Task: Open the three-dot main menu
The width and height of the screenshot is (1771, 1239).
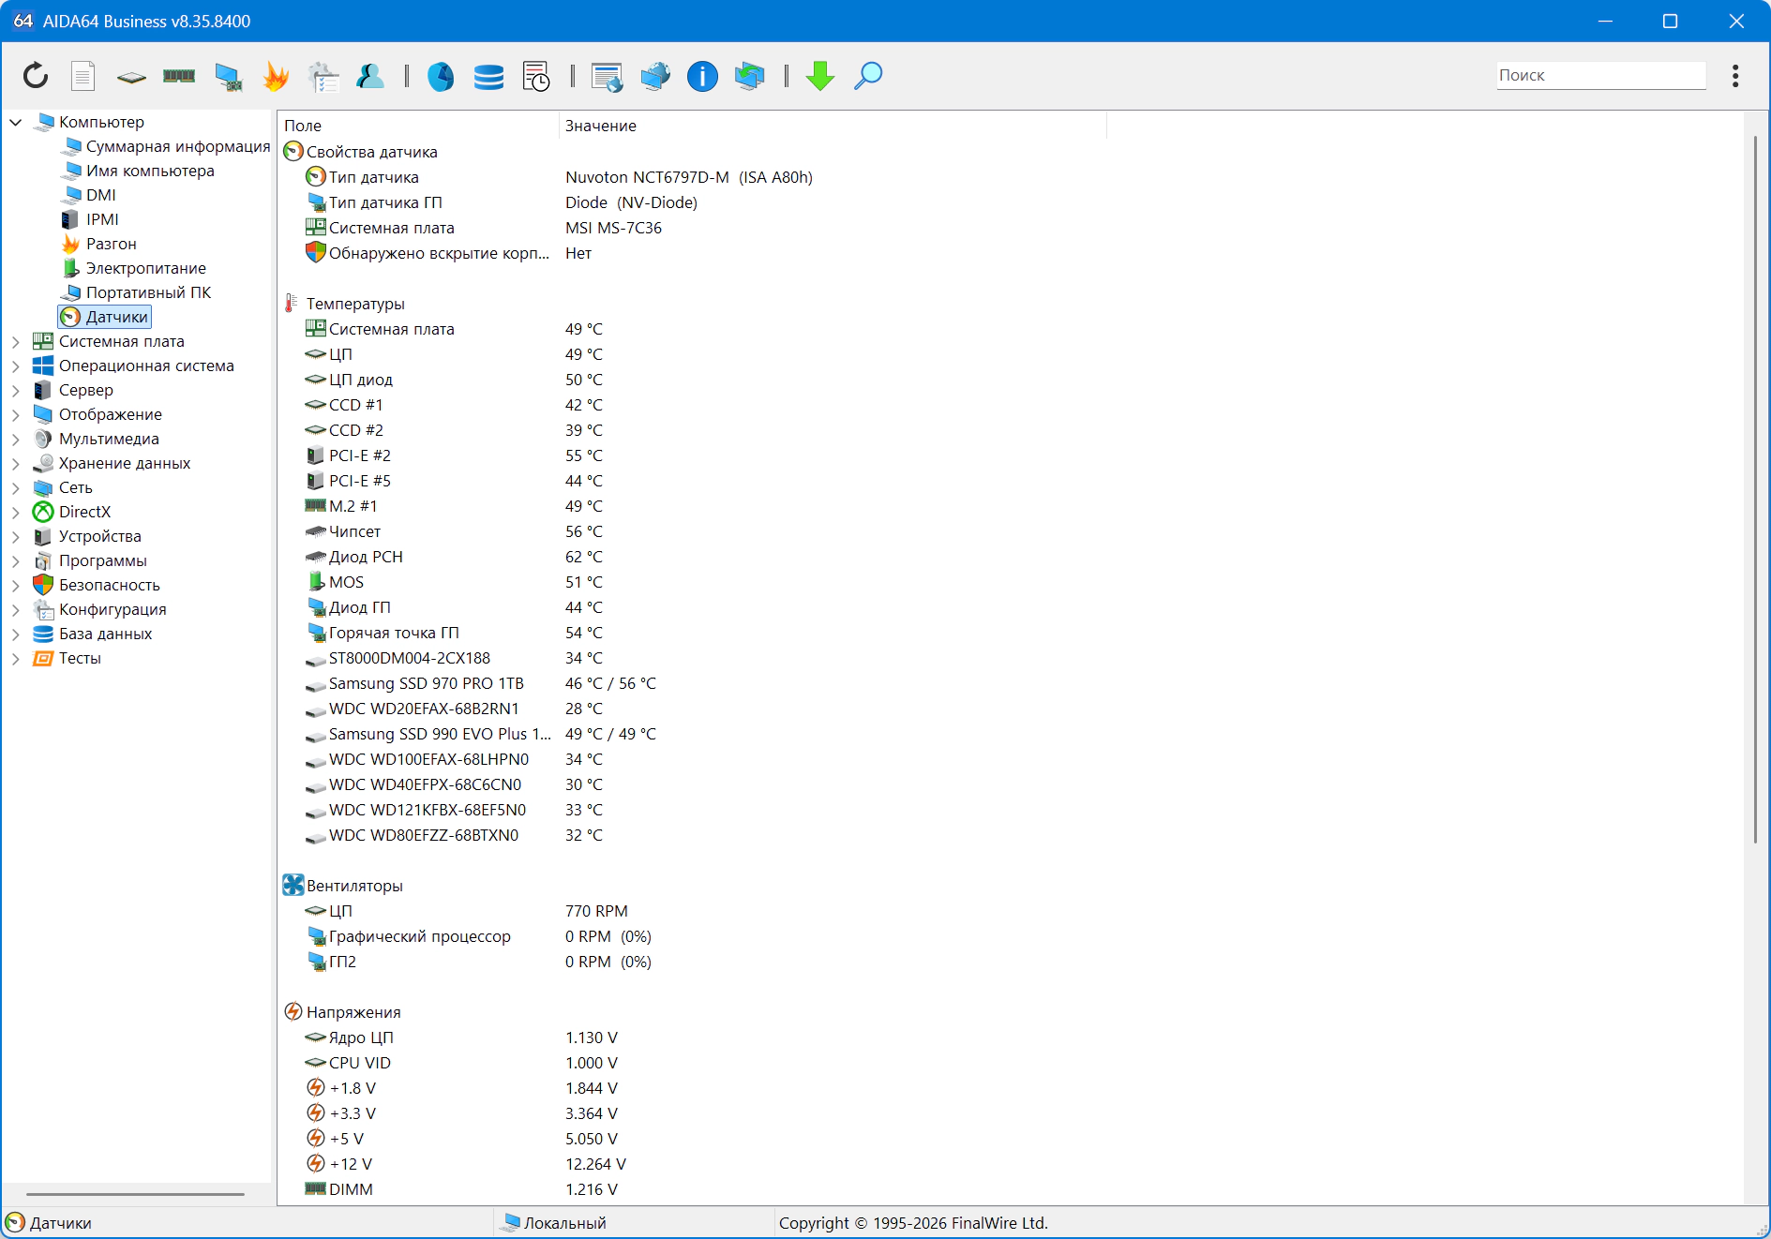Action: (1735, 76)
